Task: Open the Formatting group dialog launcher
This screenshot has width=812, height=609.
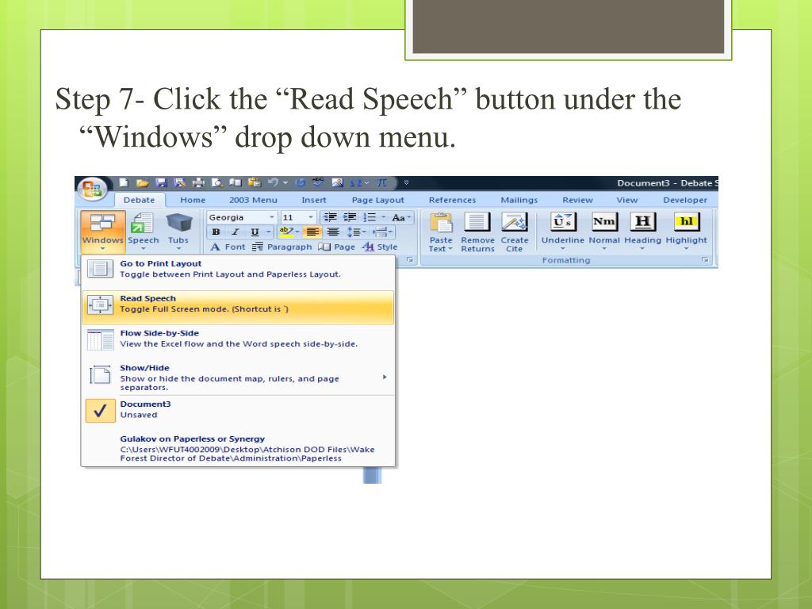Action: tap(705, 260)
